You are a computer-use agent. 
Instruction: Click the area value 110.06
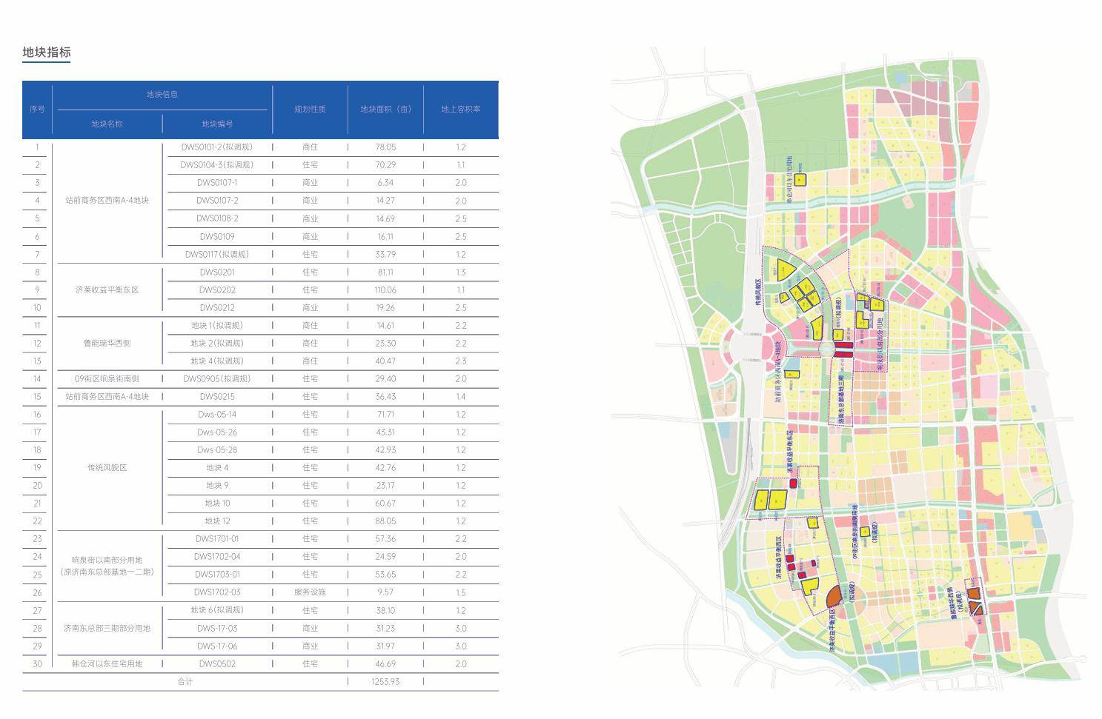pyautogui.click(x=385, y=290)
